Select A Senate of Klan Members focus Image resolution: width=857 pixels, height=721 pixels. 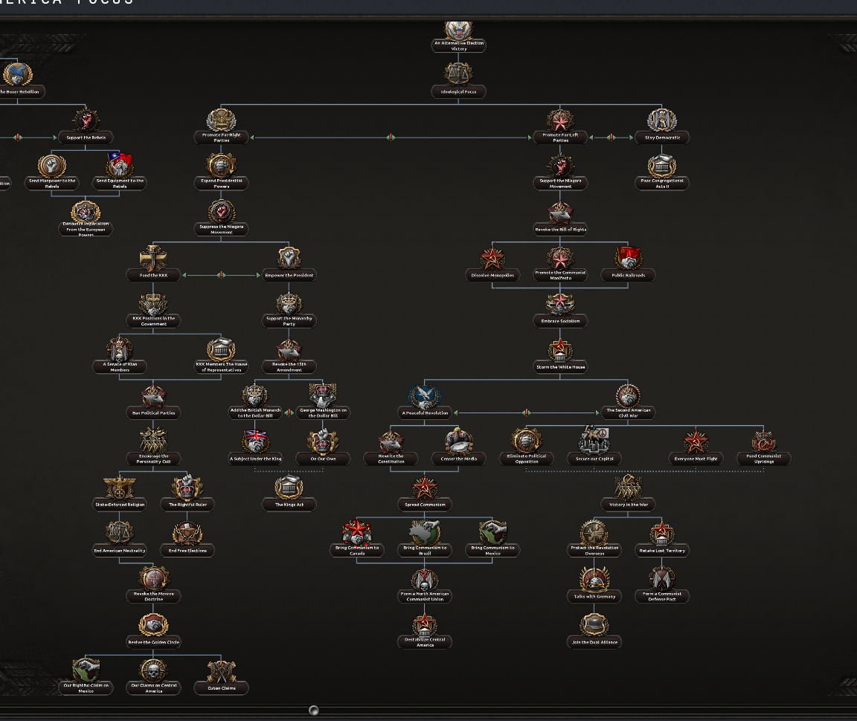(x=120, y=356)
